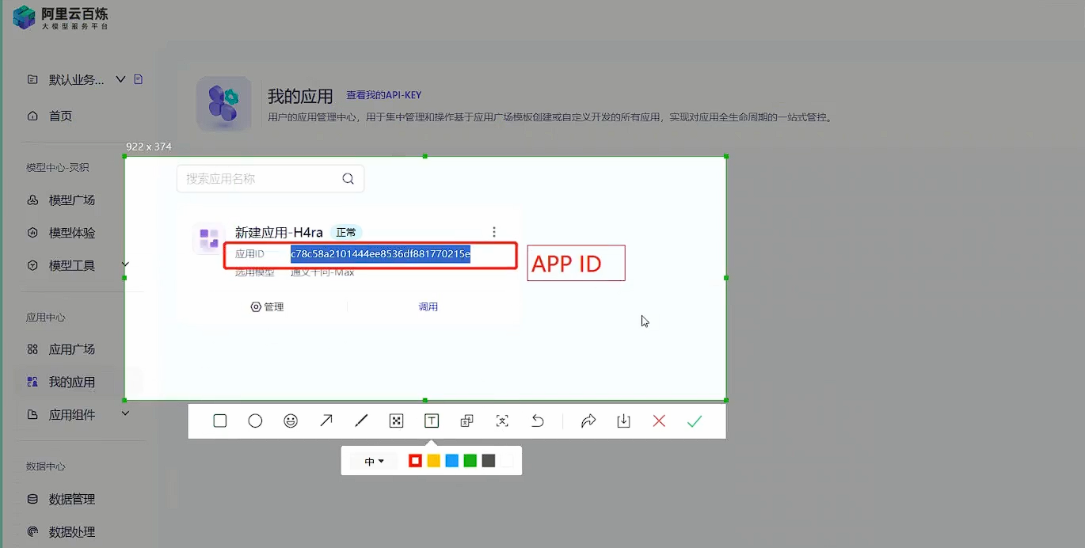Share the screenshot with forward arrow

tap(588, 421)
